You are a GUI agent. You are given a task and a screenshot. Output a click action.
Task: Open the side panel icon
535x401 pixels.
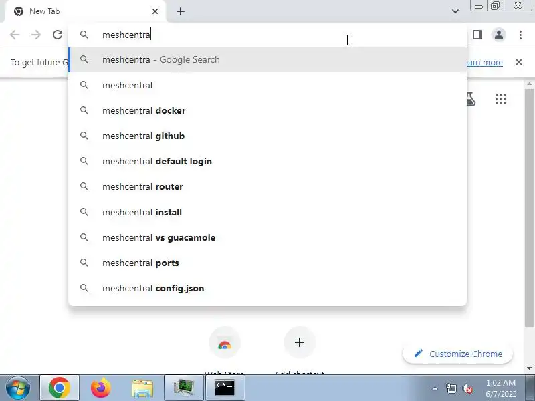(x=477, y=35)
